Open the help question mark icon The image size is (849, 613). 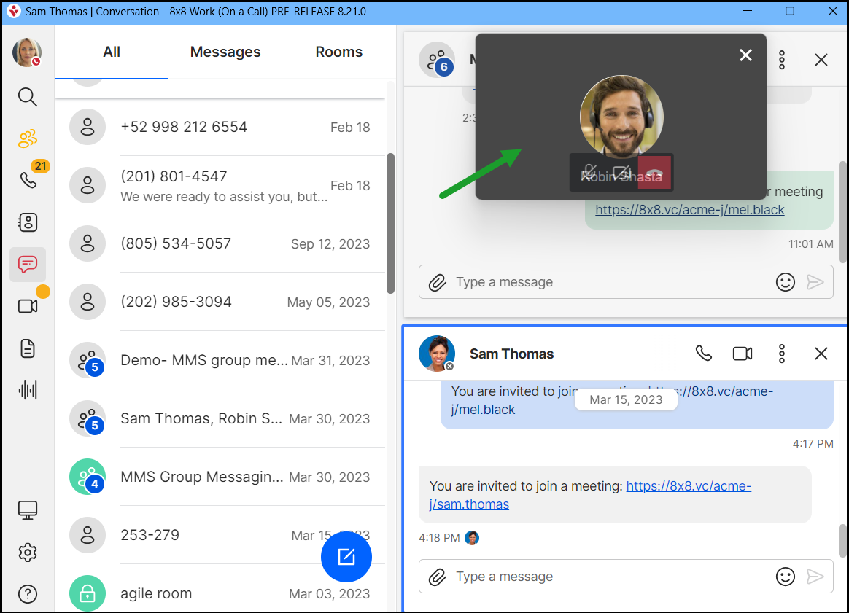[28, 594]
